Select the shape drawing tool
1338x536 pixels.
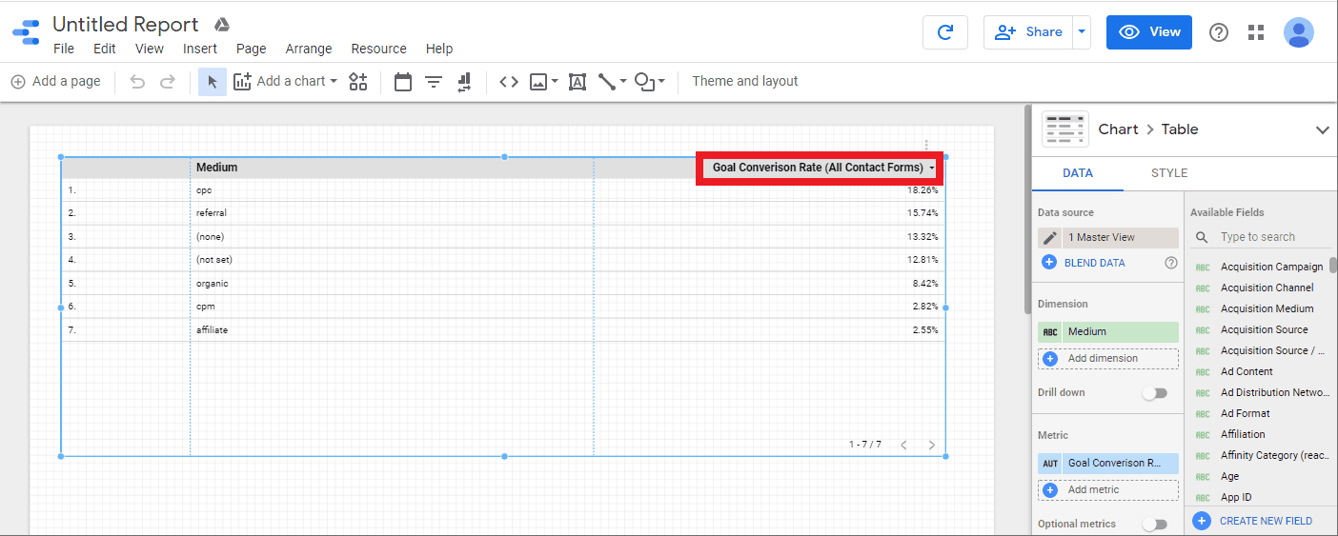[x=645, y=82]
